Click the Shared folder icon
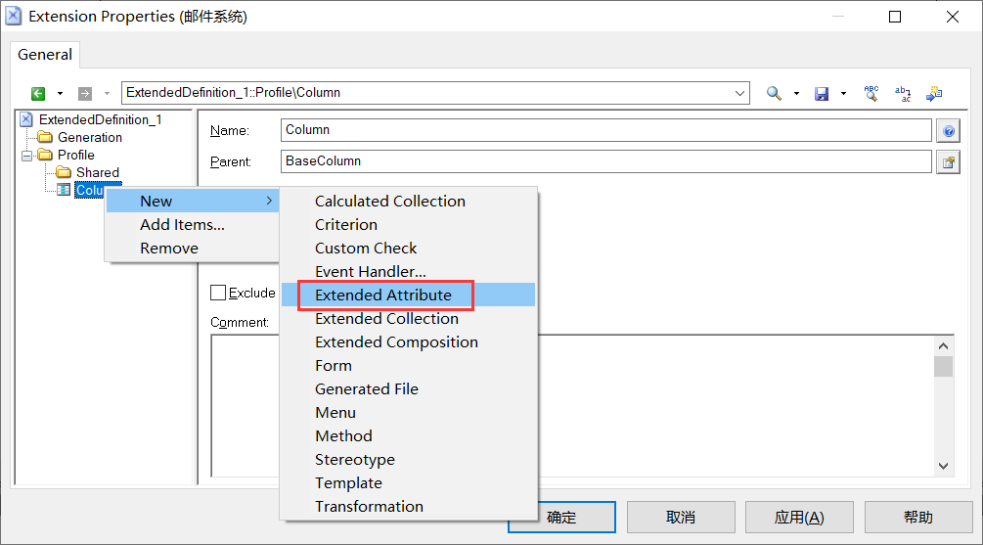Screen dimensions: 983x545 point(64,172)
